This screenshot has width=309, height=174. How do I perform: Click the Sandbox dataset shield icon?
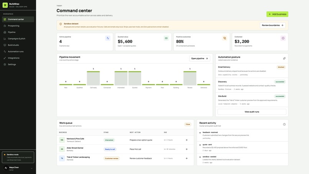[x=61, y=24]
